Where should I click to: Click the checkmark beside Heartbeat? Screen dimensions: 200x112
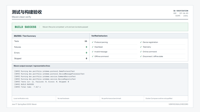point(92,47)
